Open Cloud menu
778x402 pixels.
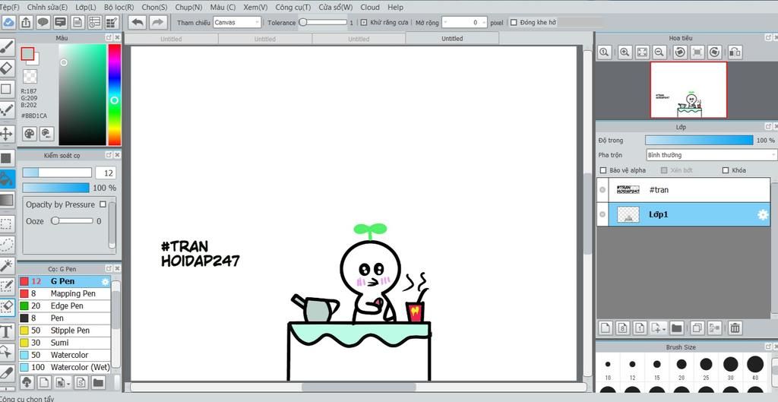click(370, 7)
